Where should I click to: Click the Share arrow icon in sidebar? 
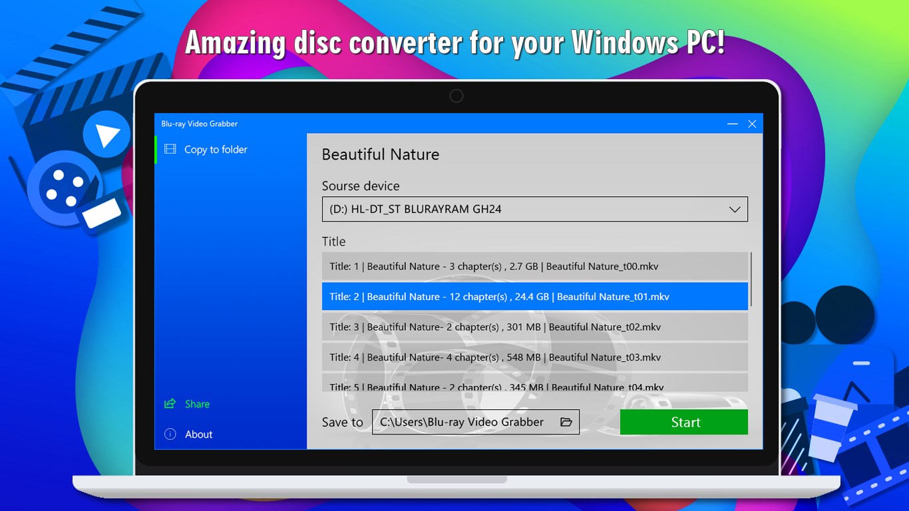click(170, 404)
